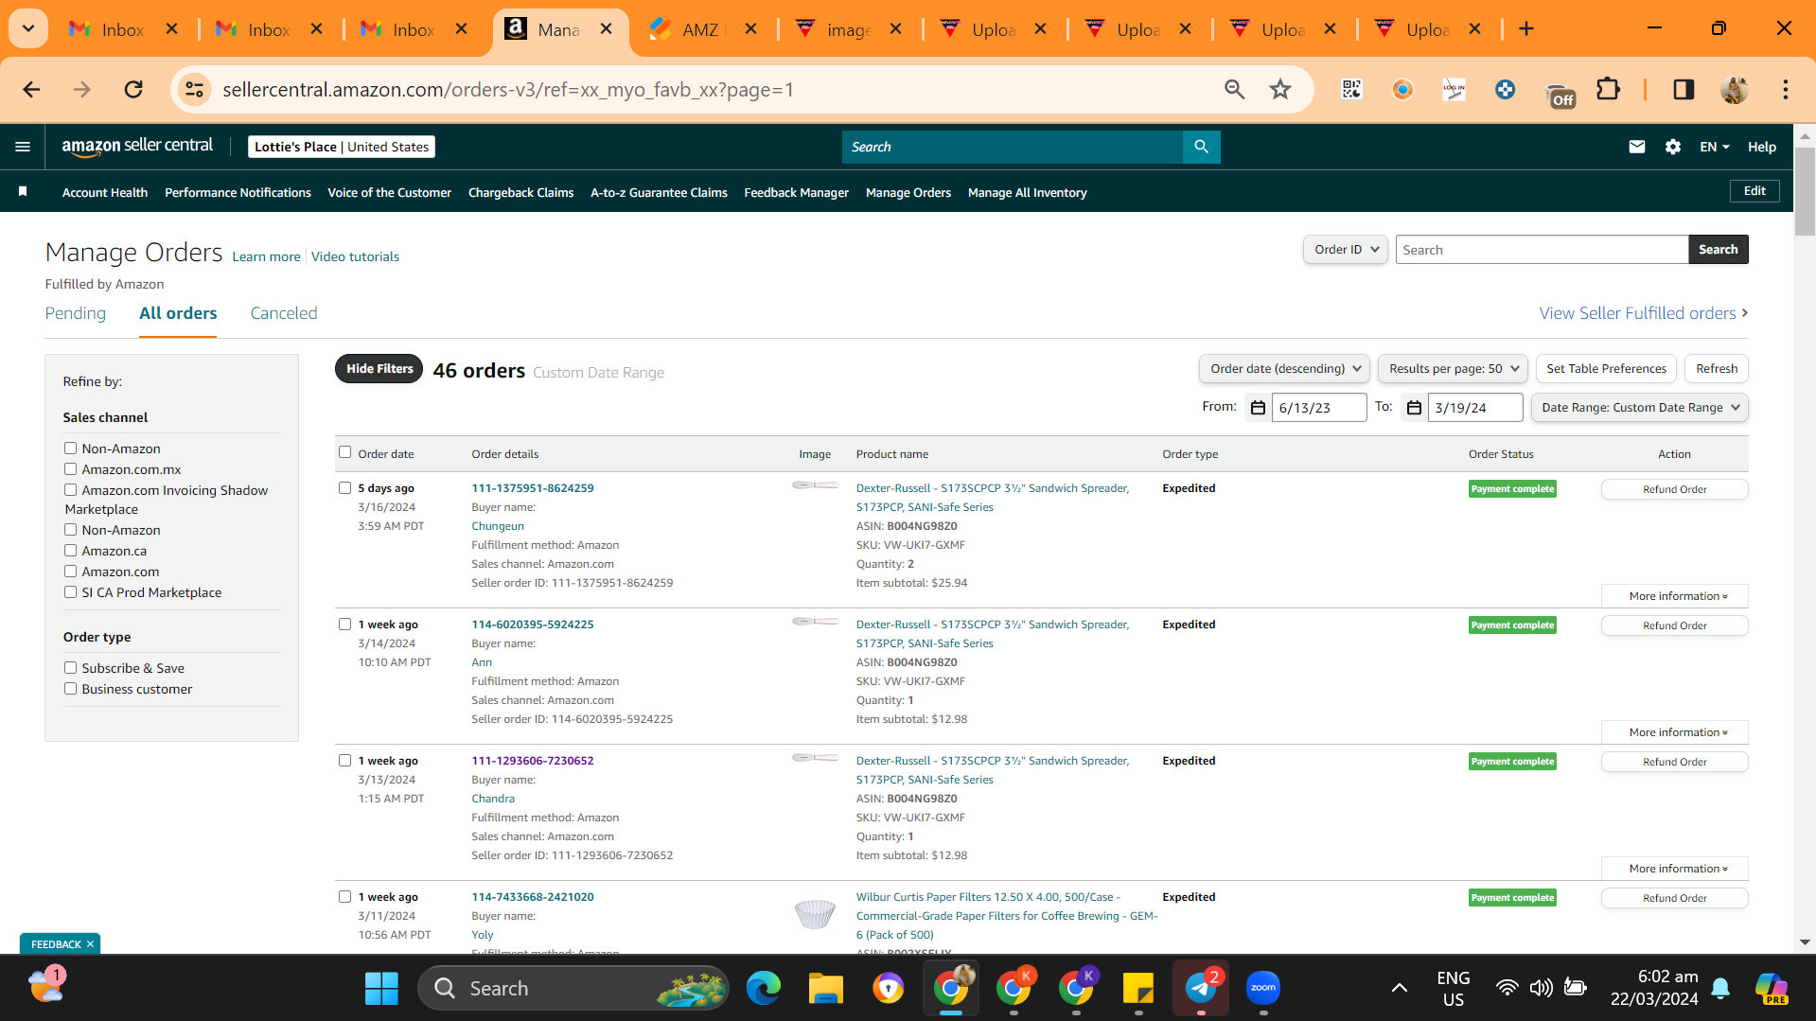
Task: Check the Amazon.com sales channel filter
Action: (70, 572)
